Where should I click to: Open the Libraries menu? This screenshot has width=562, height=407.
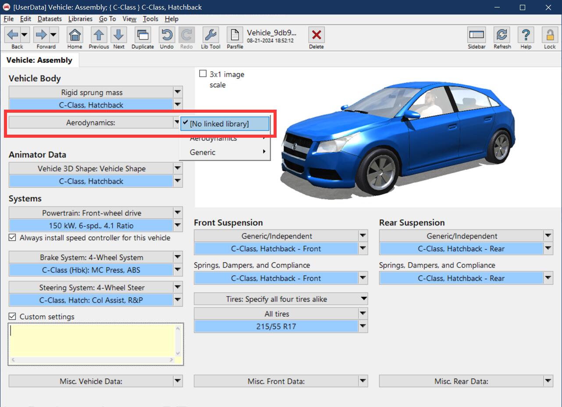tap(80, 19)
